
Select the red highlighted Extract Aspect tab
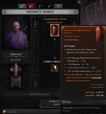point(31,6)
